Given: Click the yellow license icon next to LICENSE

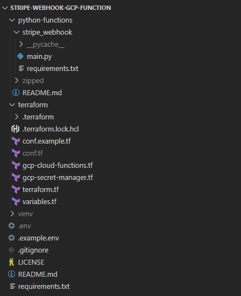Looking at the screenshot, I should click(x=12, y=262).
